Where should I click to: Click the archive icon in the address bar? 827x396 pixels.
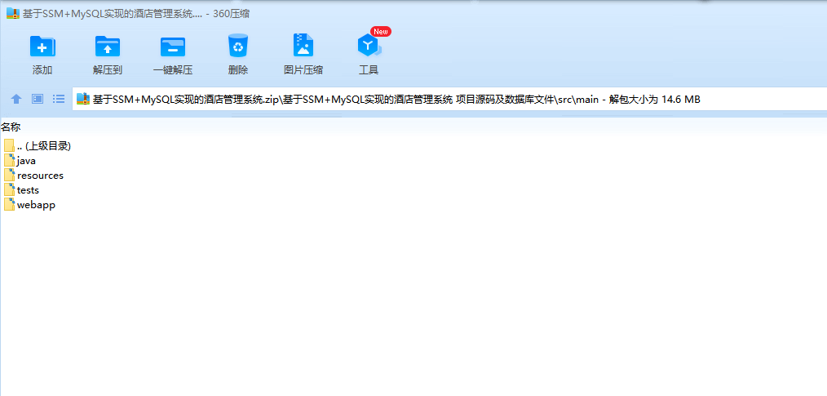click(83, 99)
